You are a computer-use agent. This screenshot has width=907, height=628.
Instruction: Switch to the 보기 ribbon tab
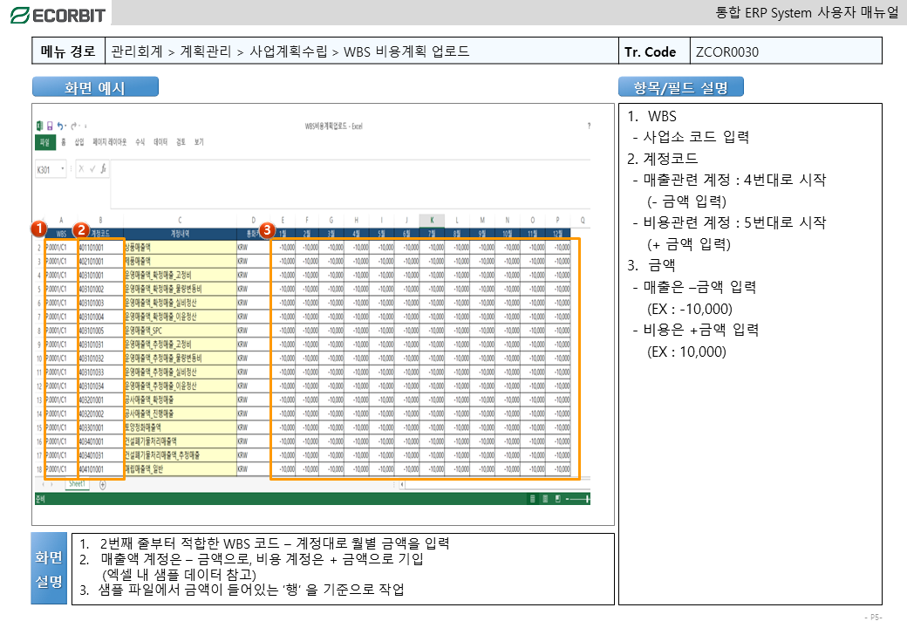coord(199,142)
